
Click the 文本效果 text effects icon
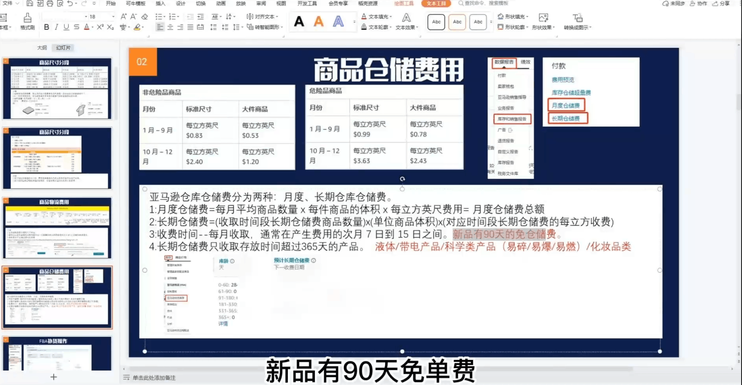tap(406, 27)
